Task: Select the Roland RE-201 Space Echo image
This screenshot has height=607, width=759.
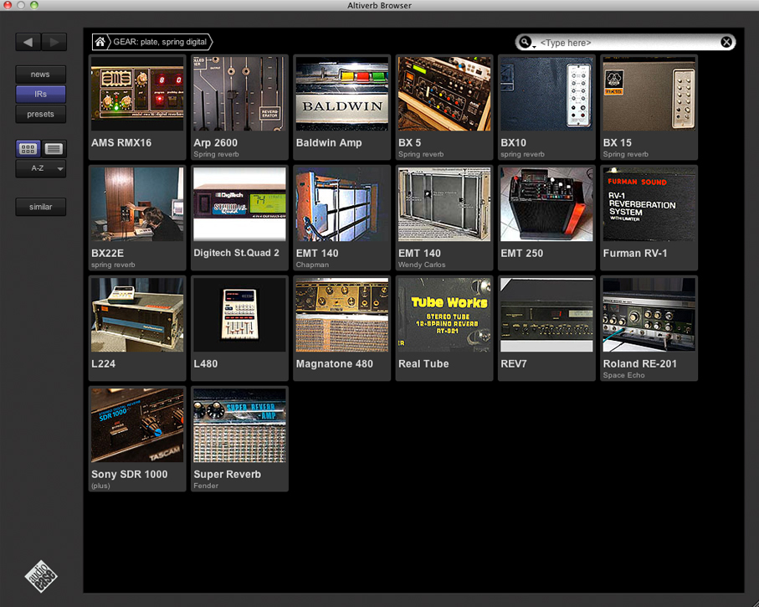Action: pyautogui.click(x=649, y=315)
